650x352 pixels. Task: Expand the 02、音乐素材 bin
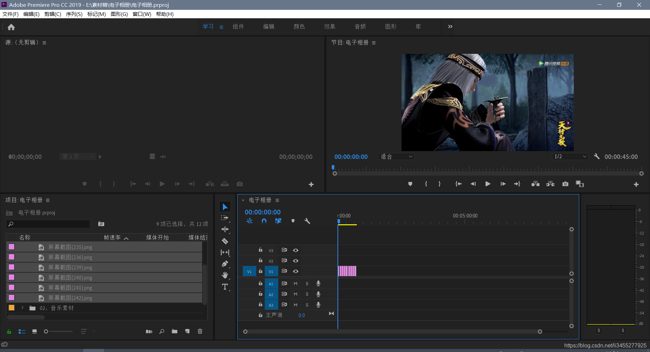pos(22,308)
